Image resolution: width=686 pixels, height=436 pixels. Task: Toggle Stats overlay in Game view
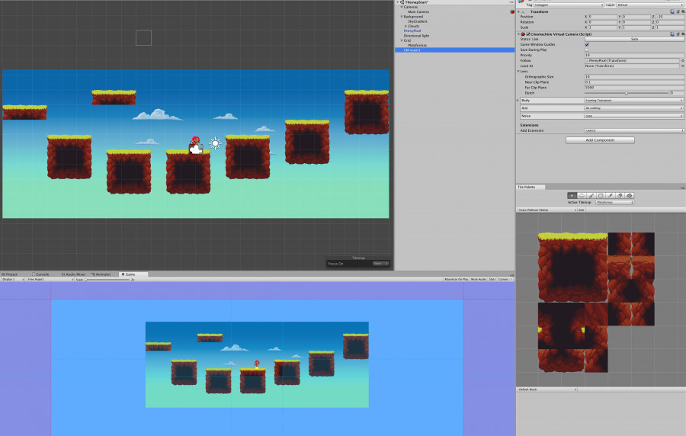[x=492, y=279]
